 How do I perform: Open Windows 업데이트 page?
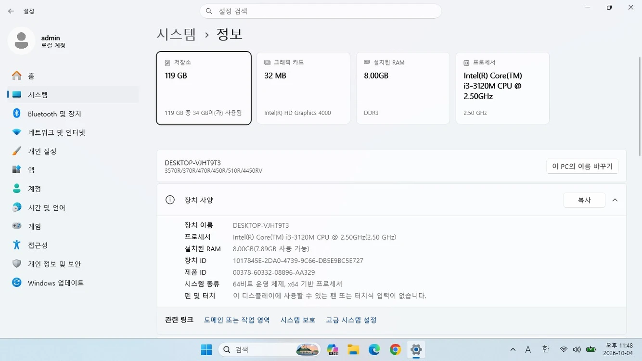click(x=73, y=283)
